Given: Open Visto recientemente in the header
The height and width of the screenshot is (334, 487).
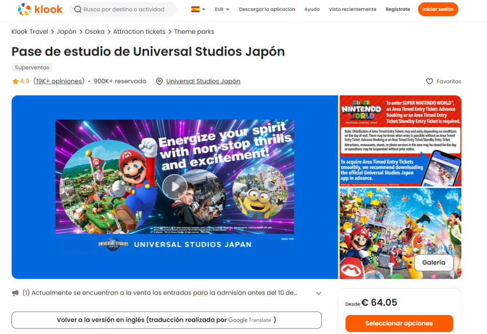Looking at the screenshot, I should coord(353,10).
